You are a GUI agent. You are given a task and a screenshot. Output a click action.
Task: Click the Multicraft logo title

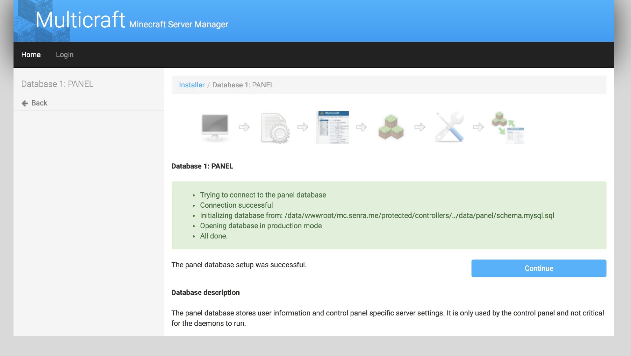[80, 20]
